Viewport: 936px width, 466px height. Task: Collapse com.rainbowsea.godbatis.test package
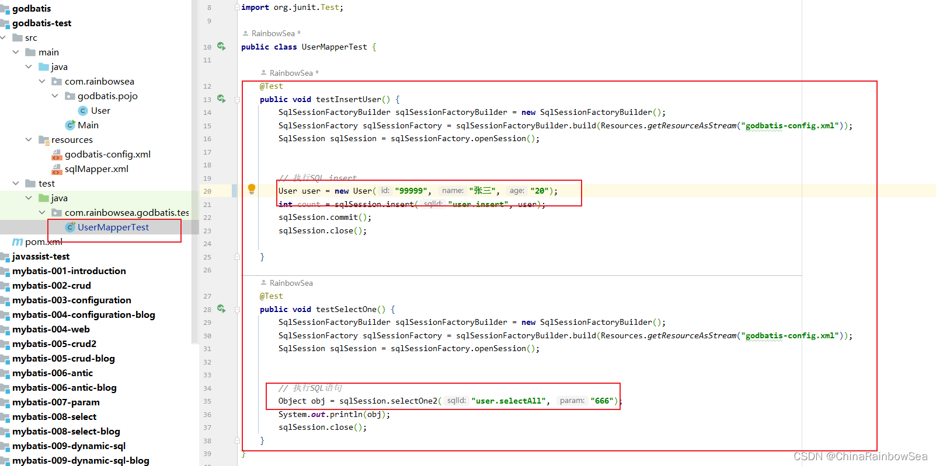pyautogui.click(x=42, y=212)
